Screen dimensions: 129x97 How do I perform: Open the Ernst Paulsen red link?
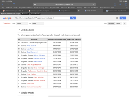tap(31, 74)
